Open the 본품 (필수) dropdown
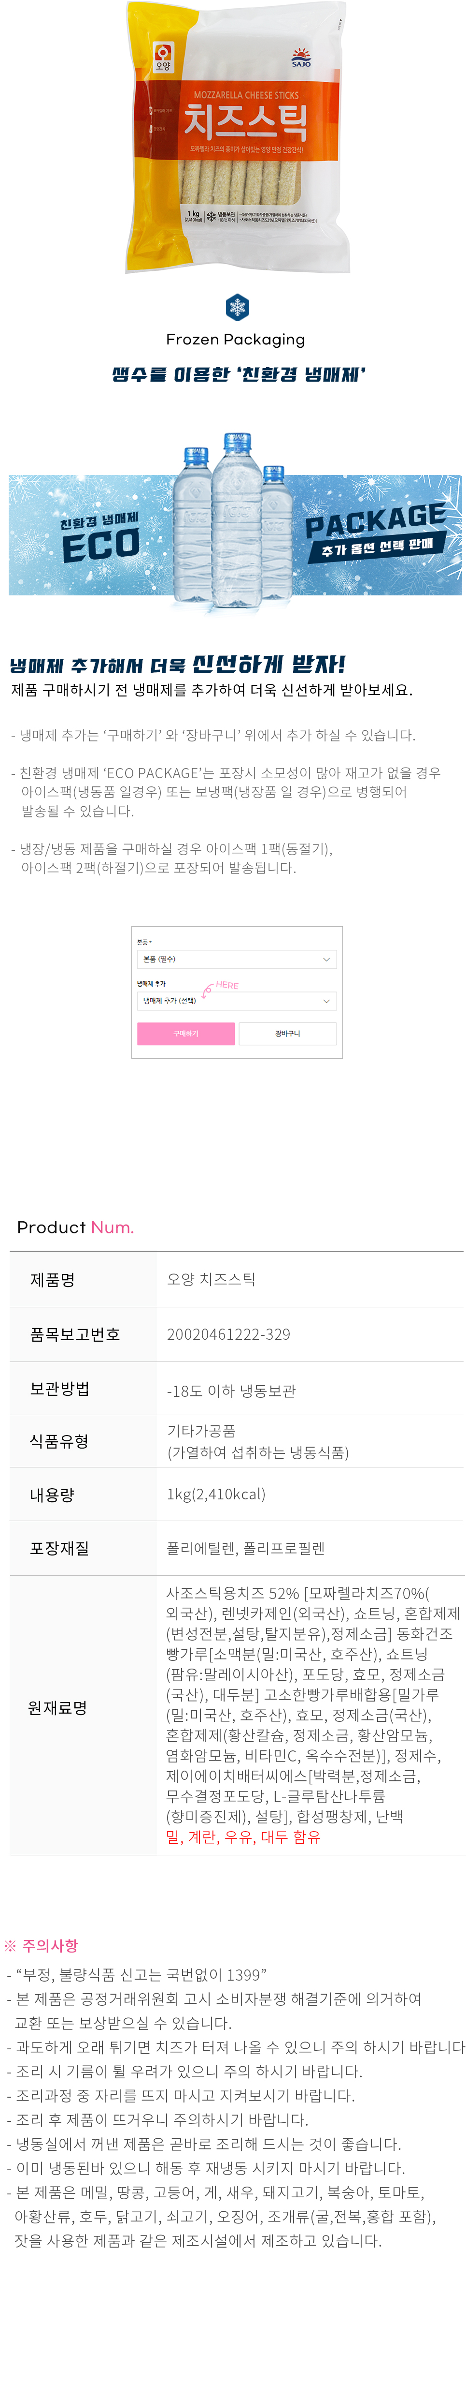 pos(236,959)
